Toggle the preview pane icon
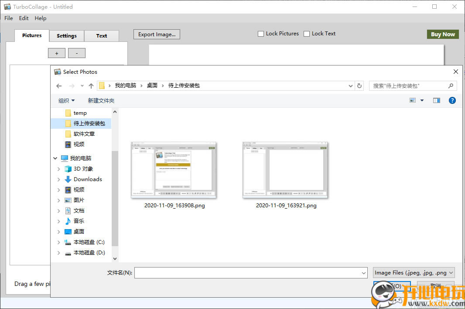 (437, 100)
